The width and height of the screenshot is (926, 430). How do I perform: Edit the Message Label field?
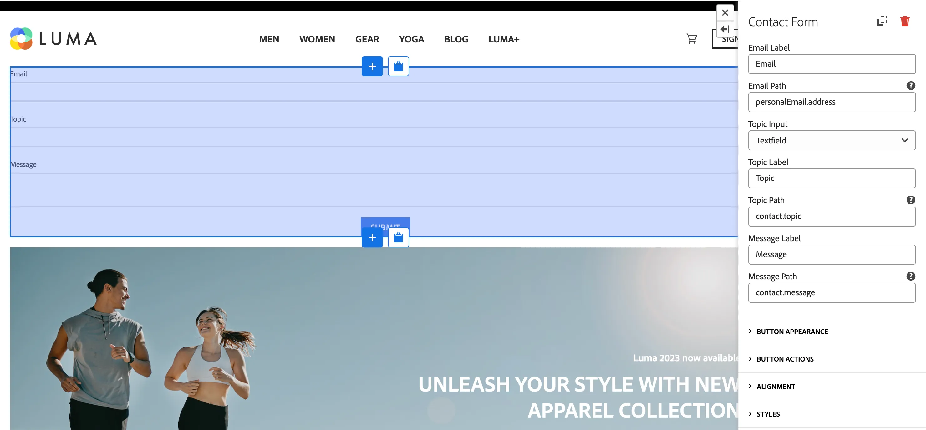832,255
